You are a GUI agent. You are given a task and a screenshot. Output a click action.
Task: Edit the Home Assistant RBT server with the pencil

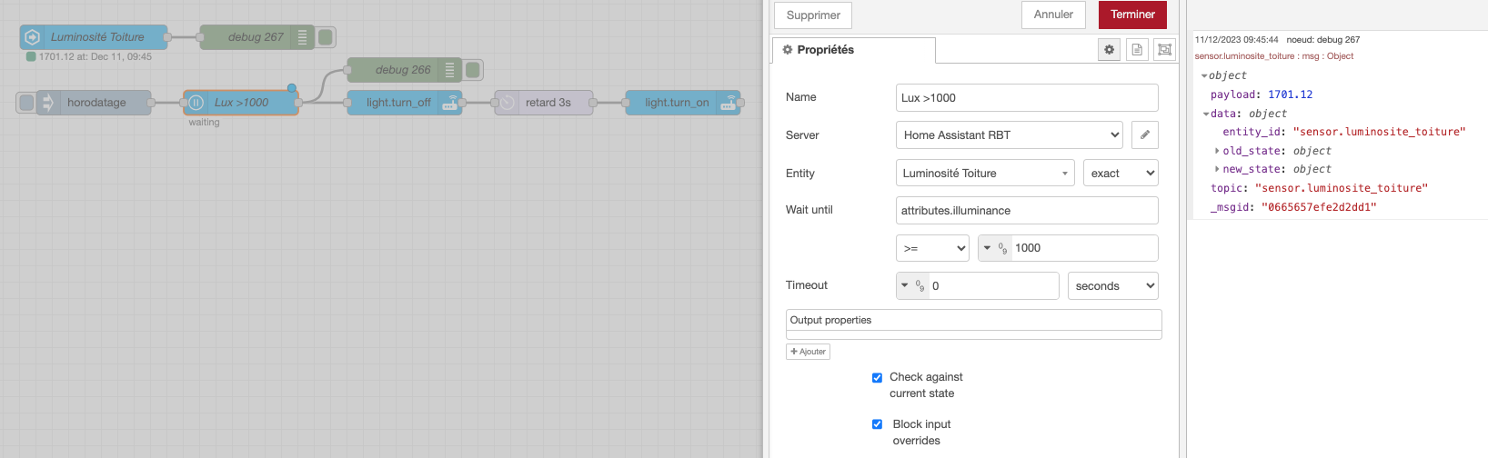[1145, 135]
